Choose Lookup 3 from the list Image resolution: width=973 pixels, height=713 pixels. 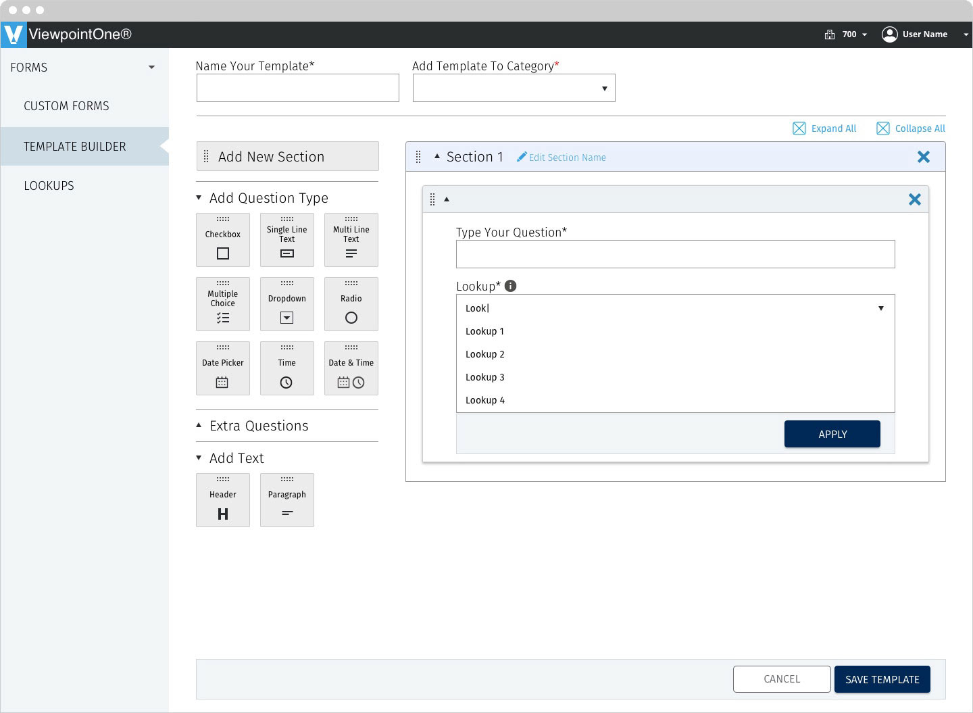[676, 377]
